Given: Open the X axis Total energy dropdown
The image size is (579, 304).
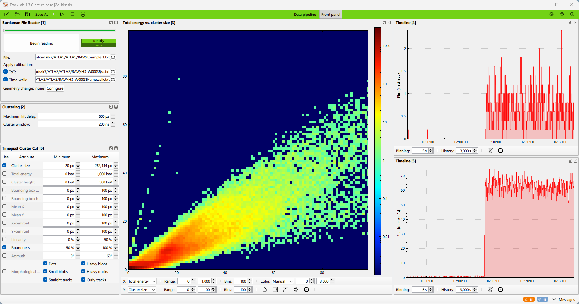Looking at the screenshot, I should (x=142, y=281).
